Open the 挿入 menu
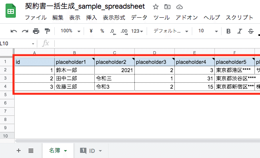 coord(92,17)
